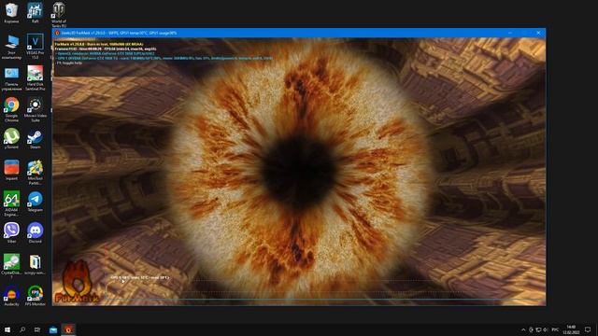Image resolution: width=598 pixels, height=336 pixels.
Task: Open Task View from the taskbar
Action: point(37,329)
